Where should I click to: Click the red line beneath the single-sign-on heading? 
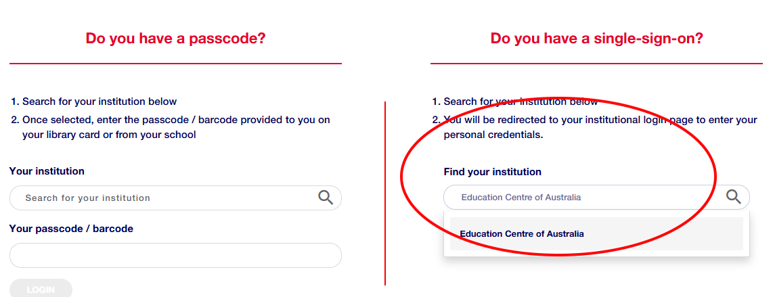(596, 64)
